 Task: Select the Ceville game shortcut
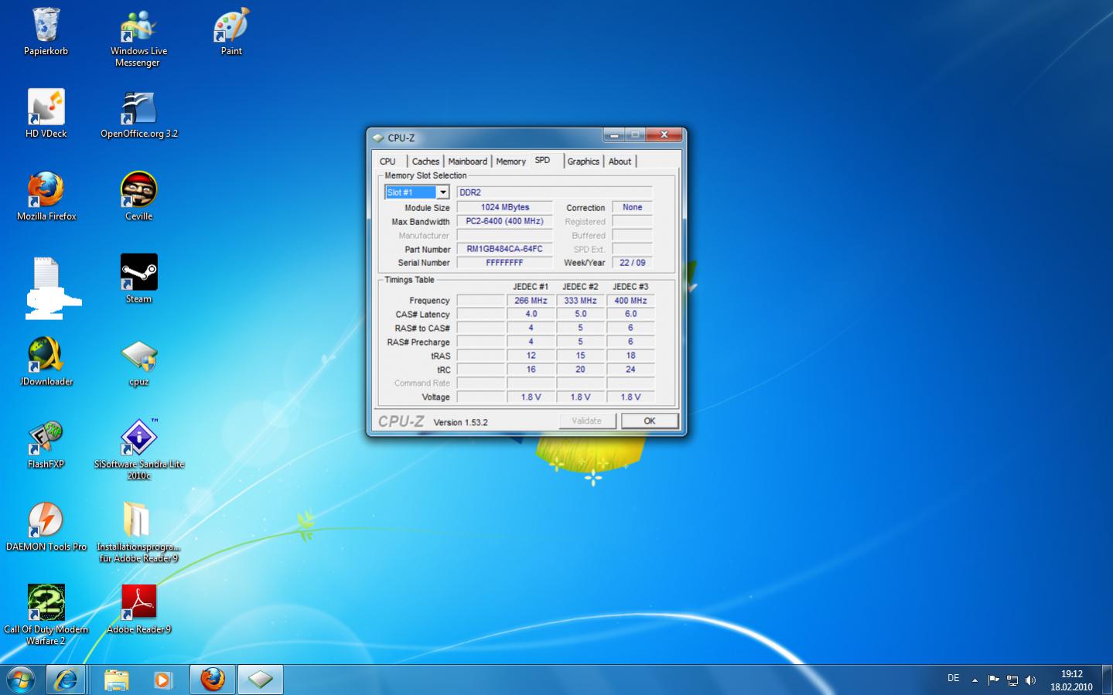click(138, 196)
